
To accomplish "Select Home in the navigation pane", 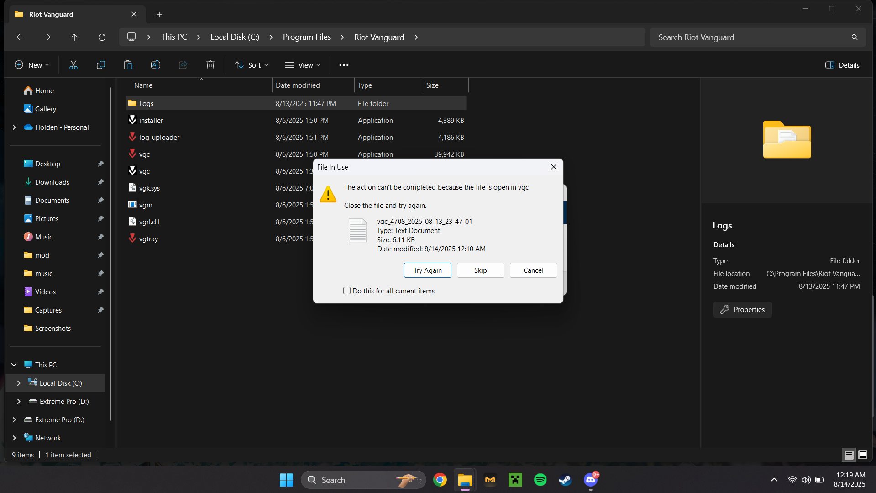I will (44, 90).
